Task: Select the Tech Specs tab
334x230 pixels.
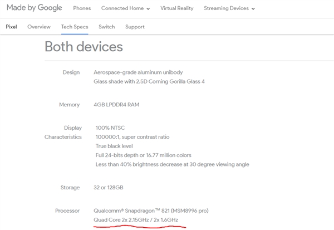Action: [x=74, y=27]
